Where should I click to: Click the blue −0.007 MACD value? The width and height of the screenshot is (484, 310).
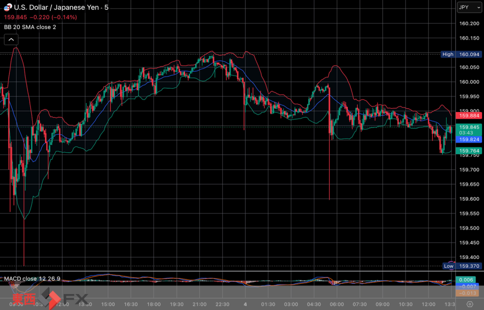[x=467, y=286]
